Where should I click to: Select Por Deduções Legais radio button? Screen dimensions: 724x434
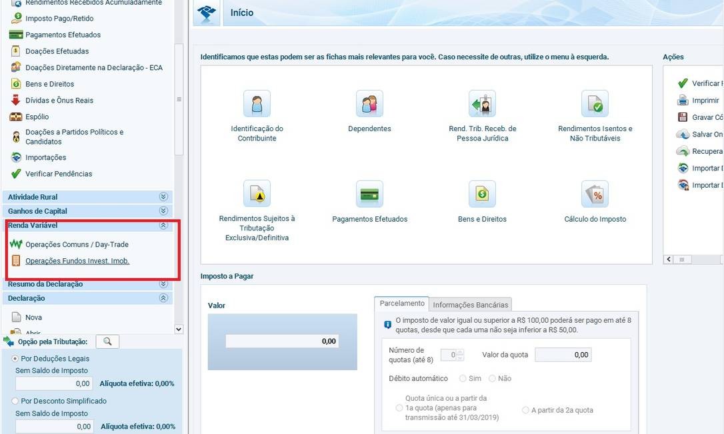click(x=15, y=359)
